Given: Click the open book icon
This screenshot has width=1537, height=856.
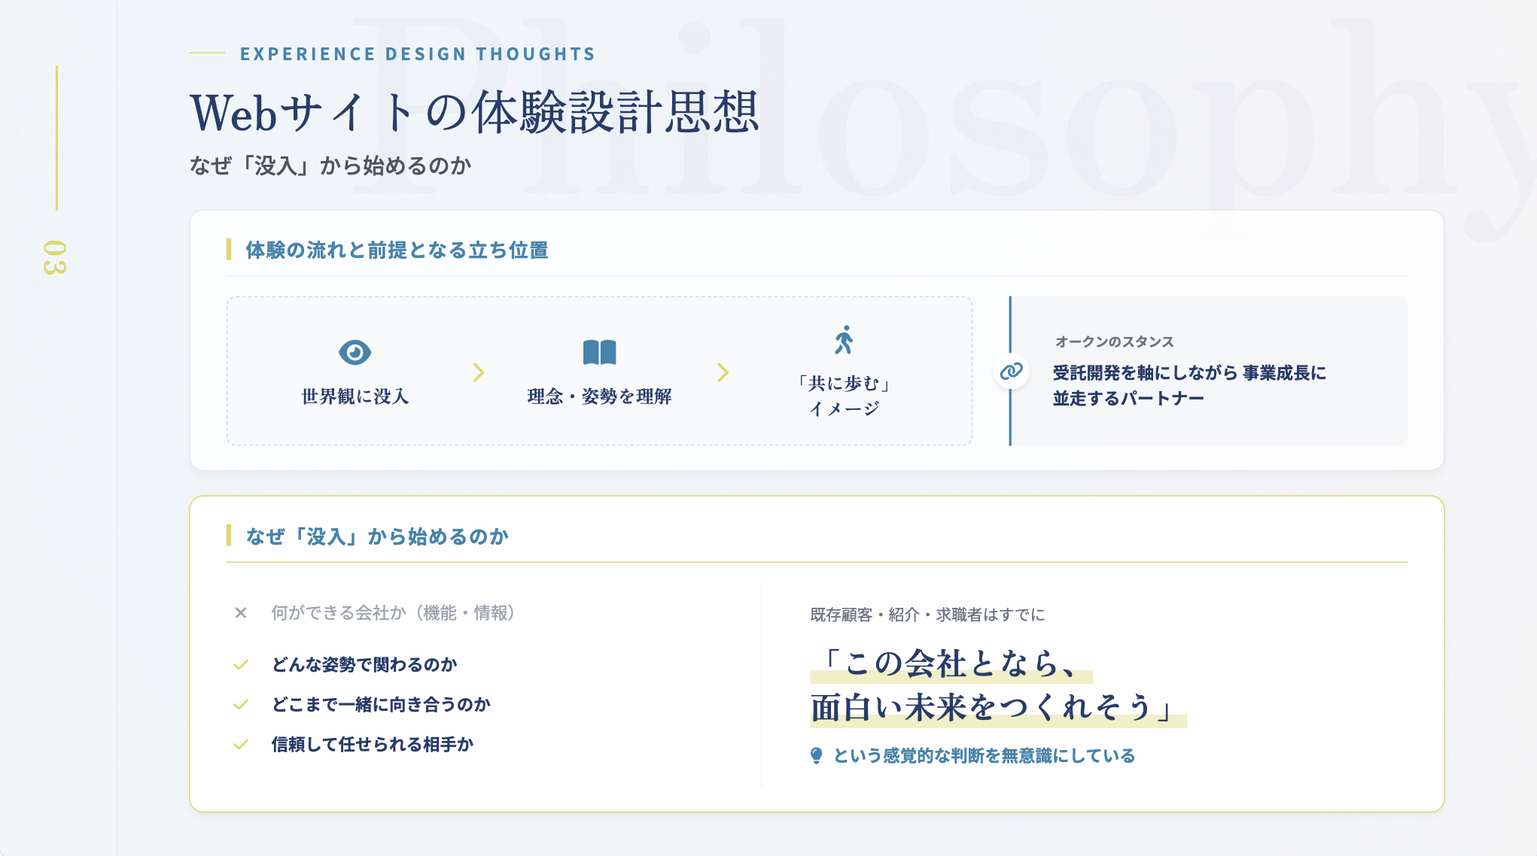Looking at the screenshot, I should click(599, 352).
